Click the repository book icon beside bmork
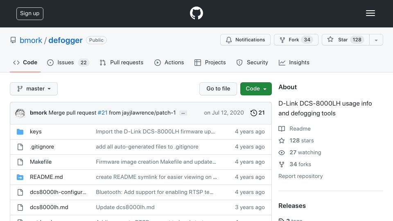This screenshot has width=393, height=221. pyautogui.click(x=13, y=40)
